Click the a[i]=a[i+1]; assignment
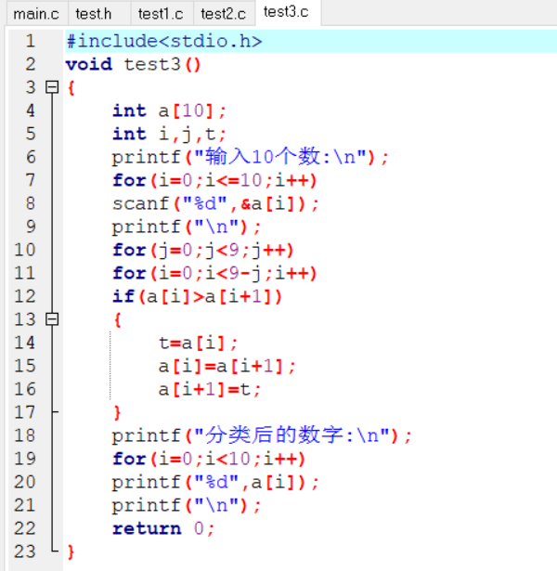Image resolution: width=557 pixels, height=571 pixels. (x=227, y=366)
